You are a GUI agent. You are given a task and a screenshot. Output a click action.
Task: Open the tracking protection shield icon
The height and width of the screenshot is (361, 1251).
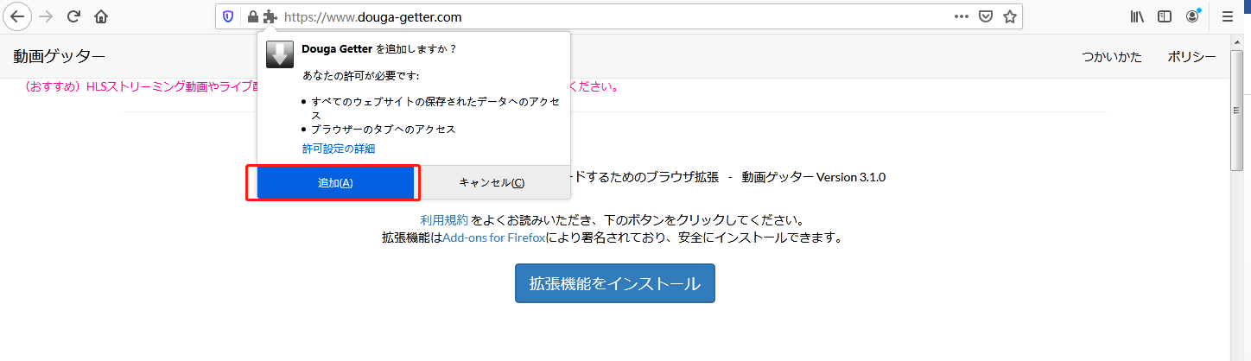click(229, 16)
